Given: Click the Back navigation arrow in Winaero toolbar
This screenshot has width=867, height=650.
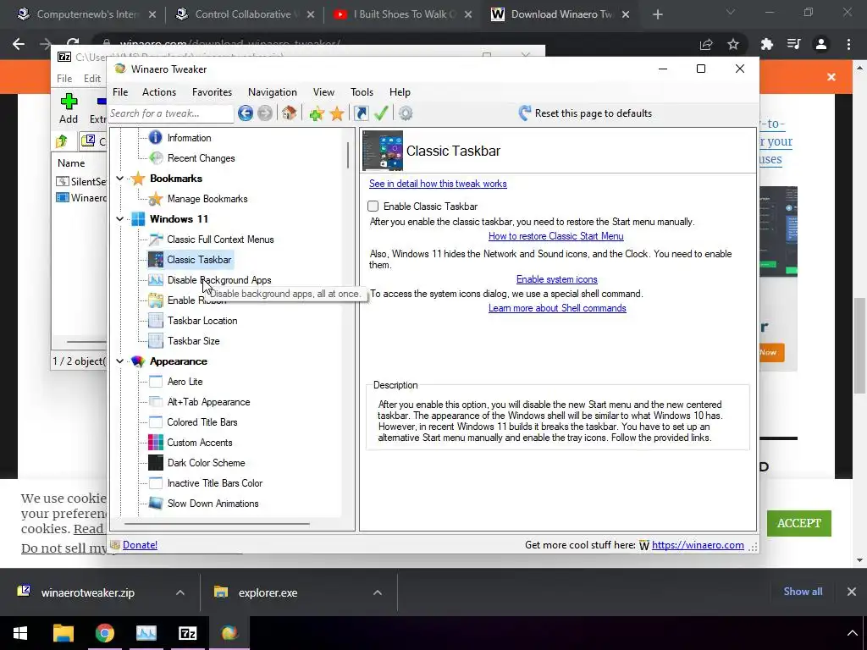Looking at the screenshot, I should pos(246,113).
